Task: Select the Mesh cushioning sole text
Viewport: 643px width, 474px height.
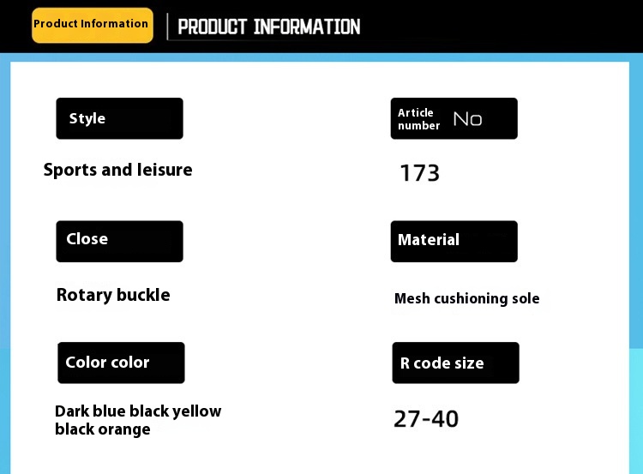Action: [466, 299]
